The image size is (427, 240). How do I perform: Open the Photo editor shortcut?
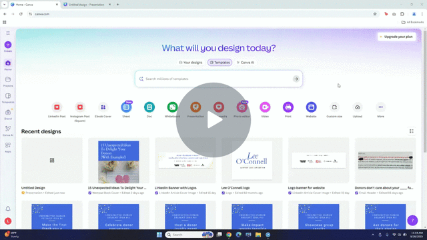point(242,110)
